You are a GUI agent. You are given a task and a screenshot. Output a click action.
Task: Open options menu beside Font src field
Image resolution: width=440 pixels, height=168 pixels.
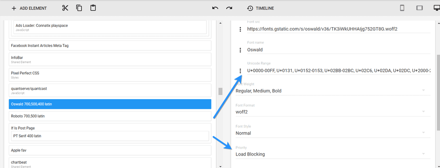tap(240, 29)
